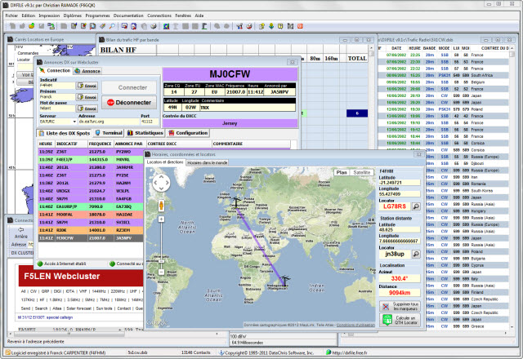The height and width of the screenshot is (359, 523).
Task: Click the Solar forecast link in F5LEN Webcluster
Action: click(x=78, y=308)
